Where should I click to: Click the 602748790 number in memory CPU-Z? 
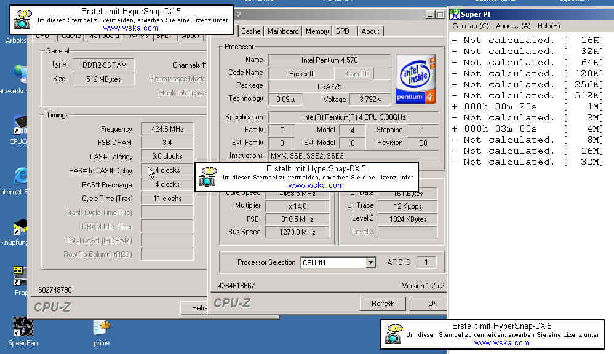55,290
